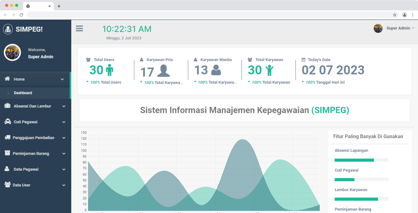
Task: Click the Data Pegawai person icon
Action: click(7, 169)
